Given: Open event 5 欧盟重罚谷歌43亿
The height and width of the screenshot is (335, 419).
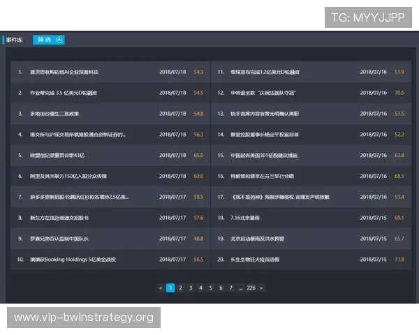Looking at the screenshot, I should pyautogui.click(x=57, y=156).
